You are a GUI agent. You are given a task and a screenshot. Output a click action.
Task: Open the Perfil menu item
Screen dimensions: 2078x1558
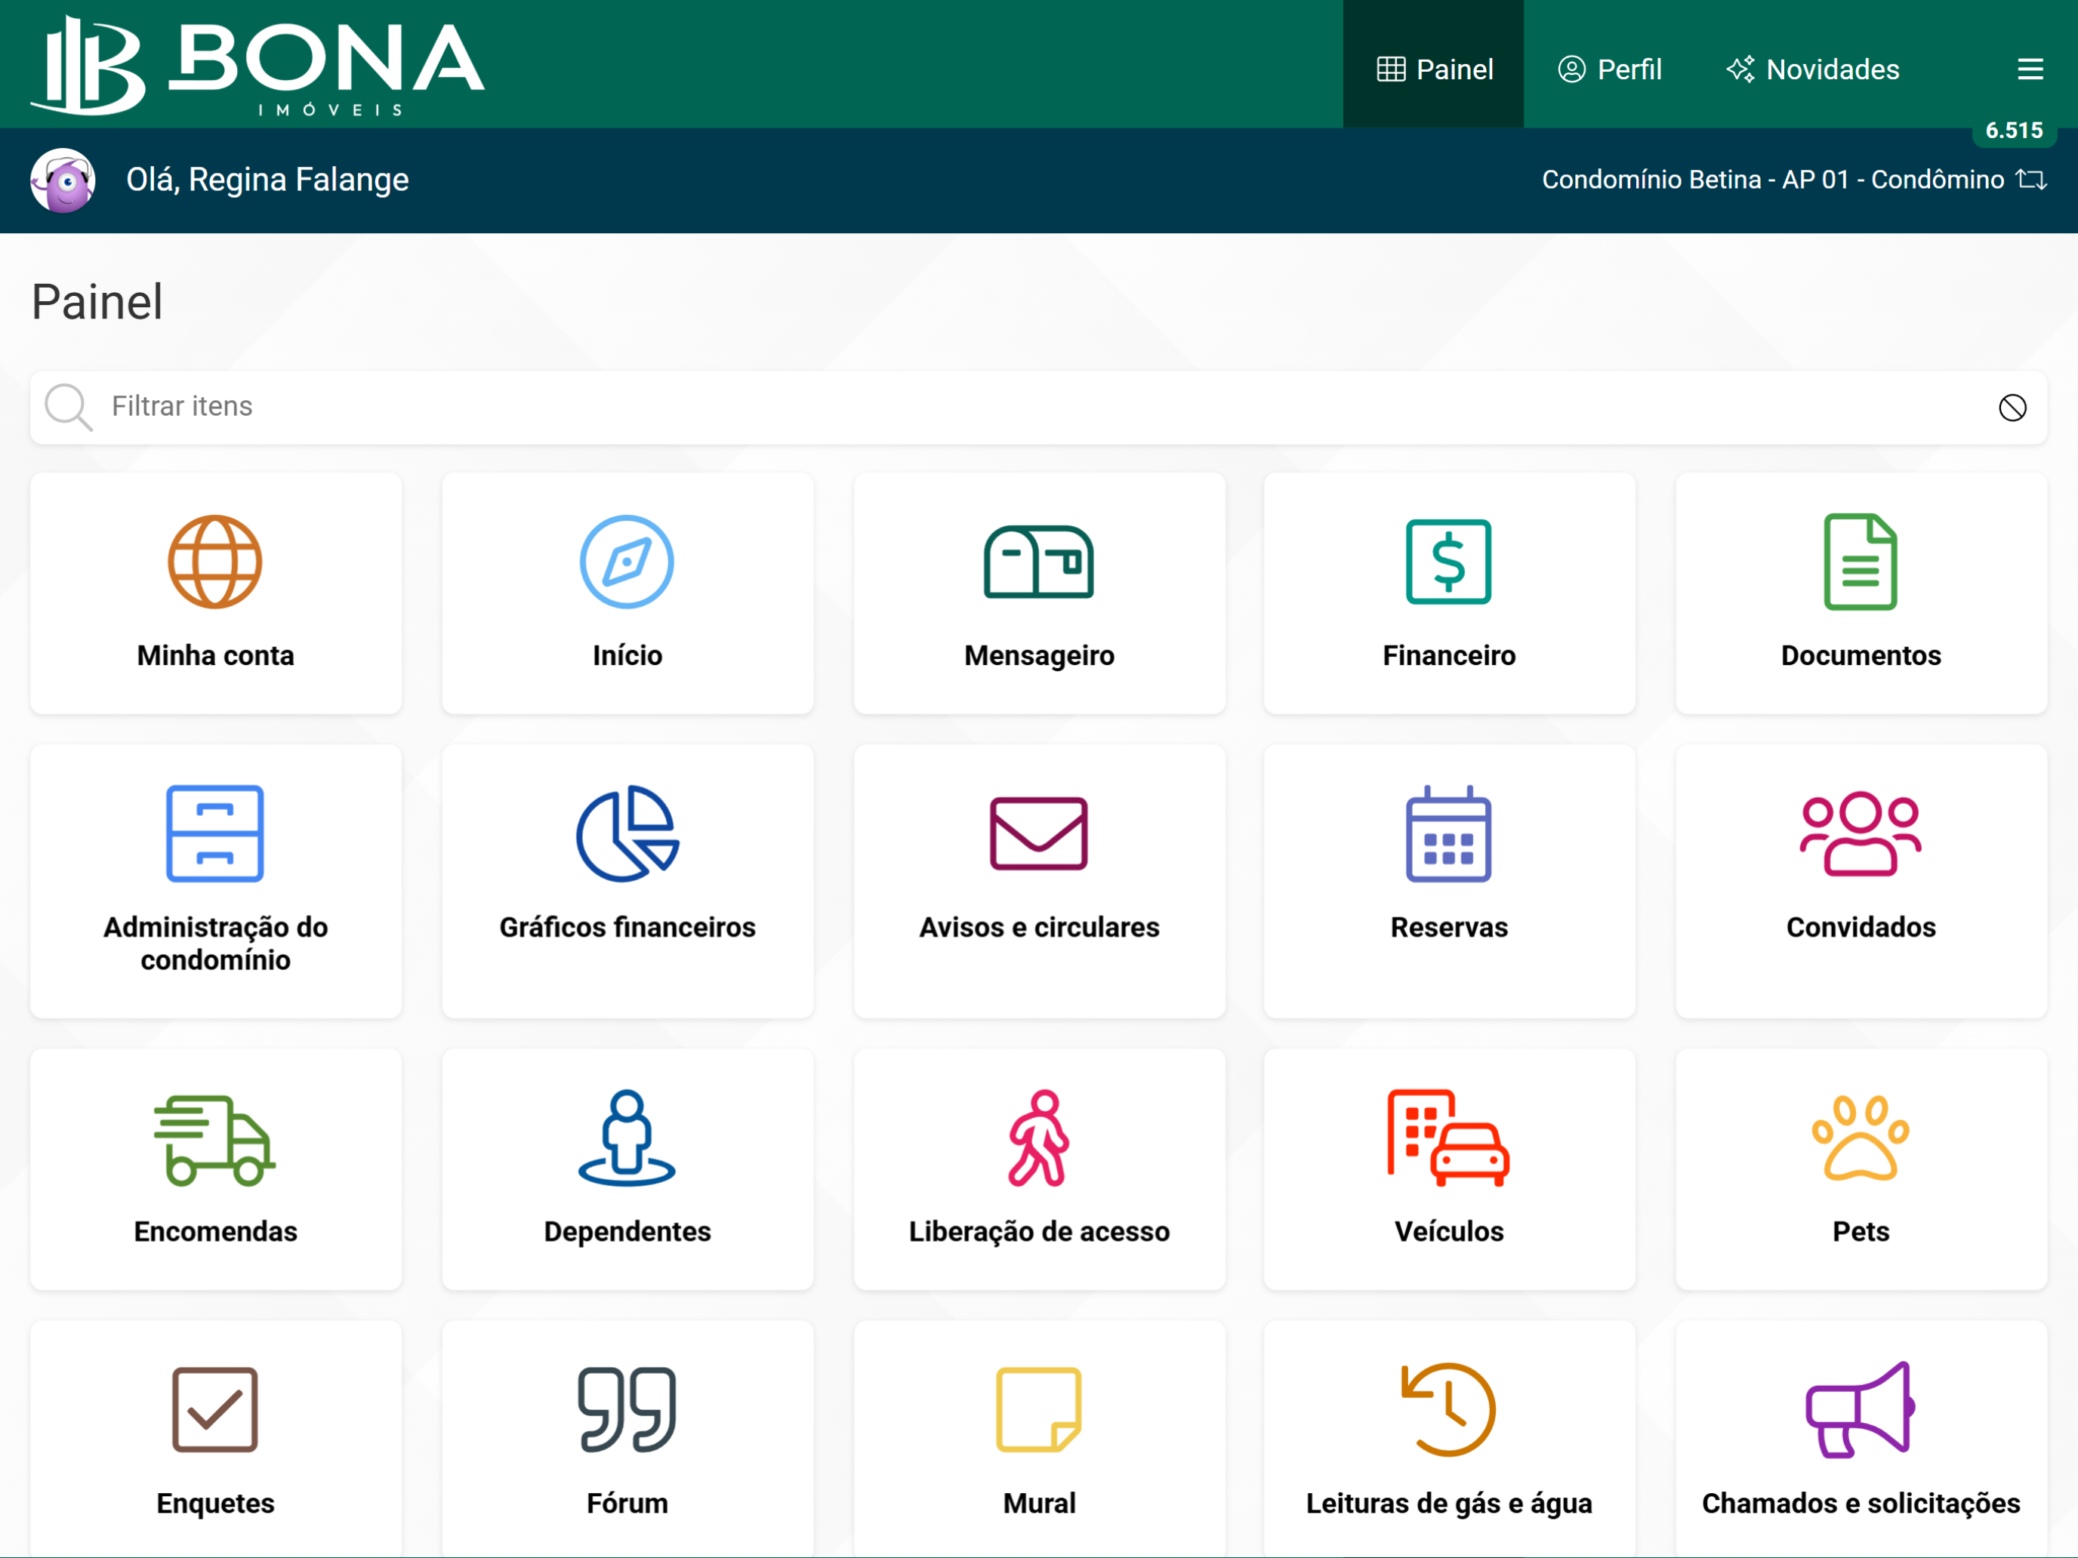click(x=1610, y=69)
